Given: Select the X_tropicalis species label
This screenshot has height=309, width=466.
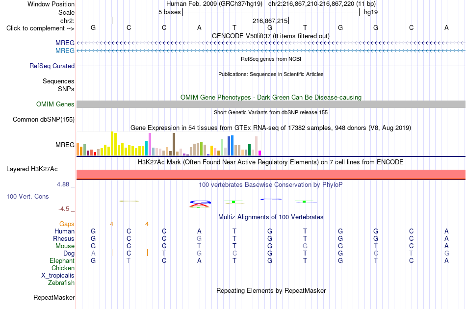Looking at the screenshot, I should click(x=58, y=276).
